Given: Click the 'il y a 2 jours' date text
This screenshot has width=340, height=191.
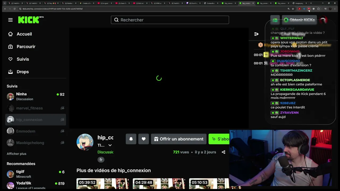Looking at the screenshot, I should [205, 152].
